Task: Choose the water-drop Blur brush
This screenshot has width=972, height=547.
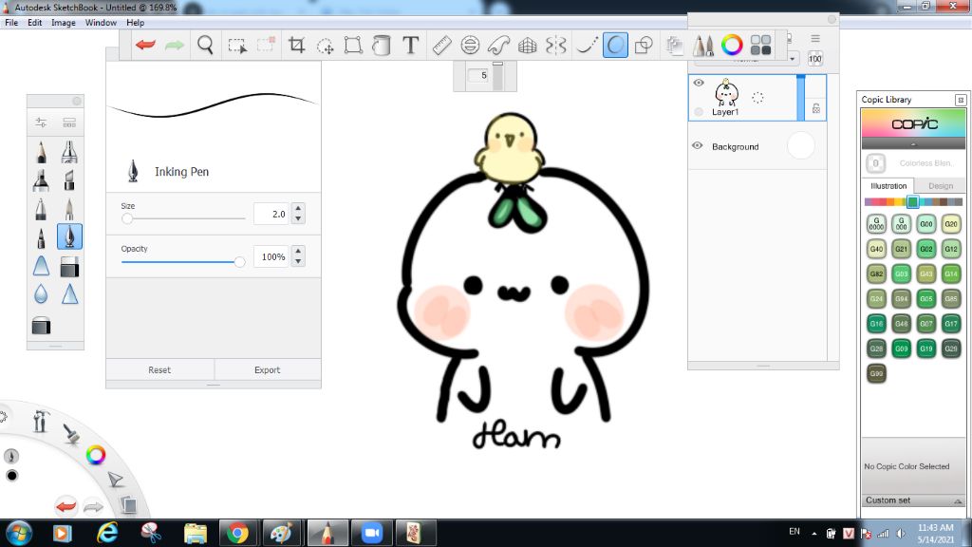Action: pos(41,294)
